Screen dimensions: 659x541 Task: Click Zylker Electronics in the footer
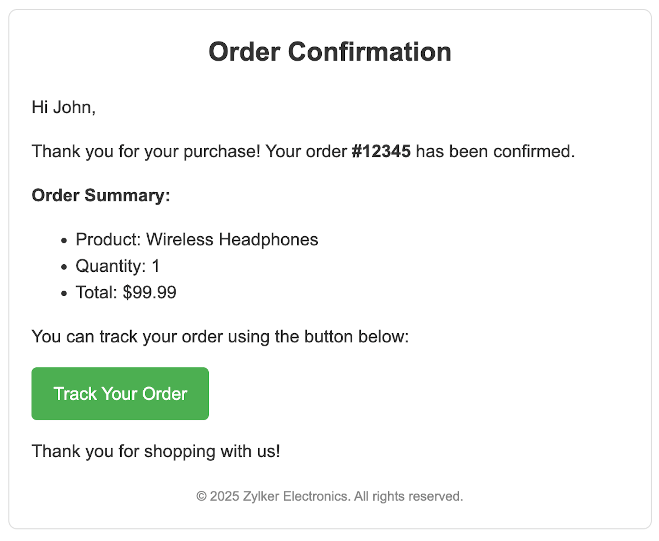pyautogui.click(x=295, y=496)
